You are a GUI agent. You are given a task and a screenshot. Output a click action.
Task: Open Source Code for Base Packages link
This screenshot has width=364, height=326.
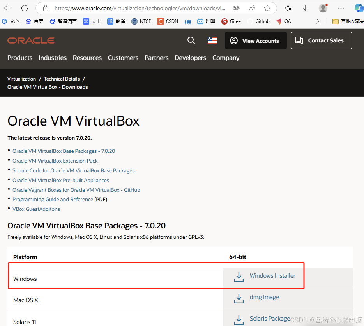coord(73,170)
